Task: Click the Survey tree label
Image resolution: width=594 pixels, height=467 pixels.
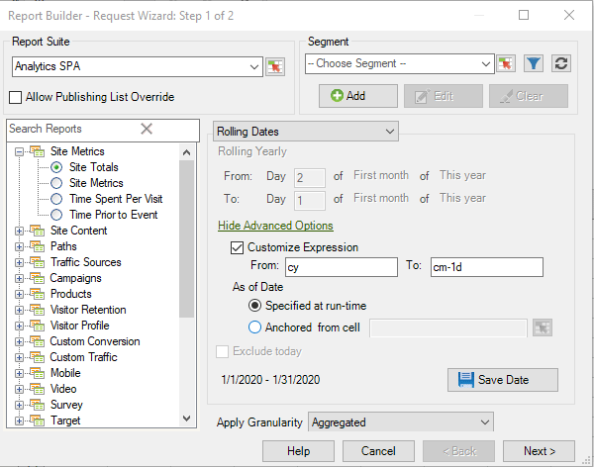Action: [66, 405]
